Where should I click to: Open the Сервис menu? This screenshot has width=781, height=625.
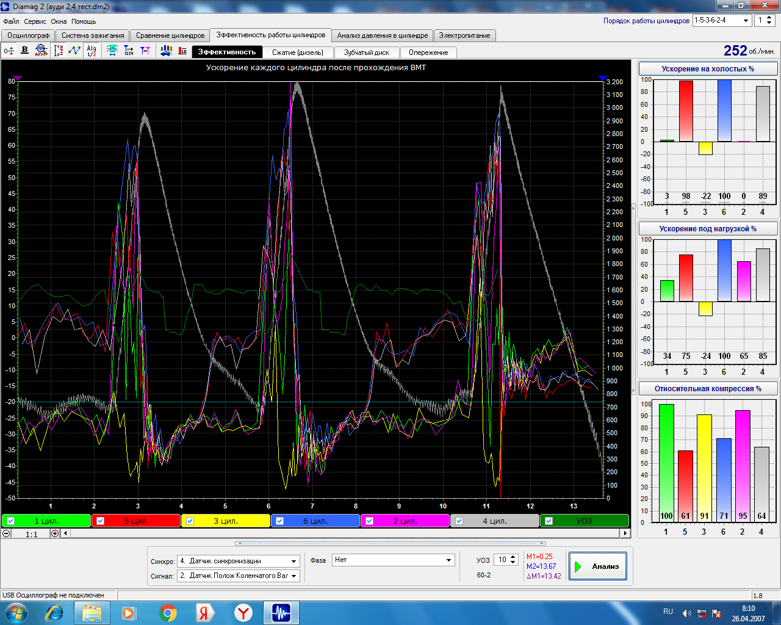[35, 21]
